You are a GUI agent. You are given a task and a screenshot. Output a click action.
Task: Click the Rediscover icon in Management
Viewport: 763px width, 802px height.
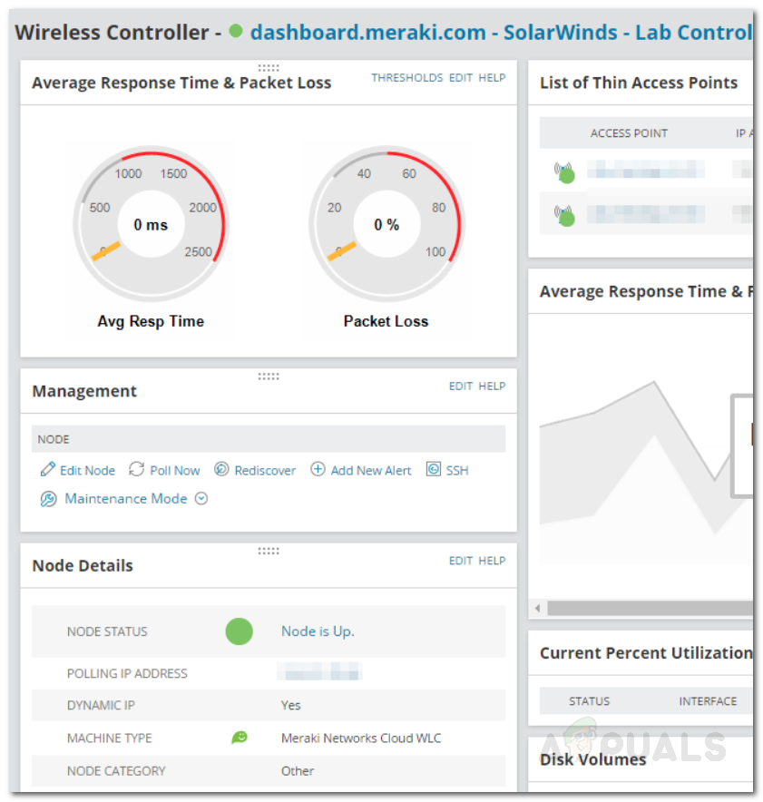click(x=222, y=470)
